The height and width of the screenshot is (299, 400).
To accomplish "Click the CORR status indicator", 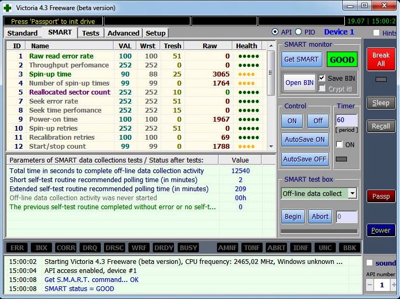I will 66,247.
